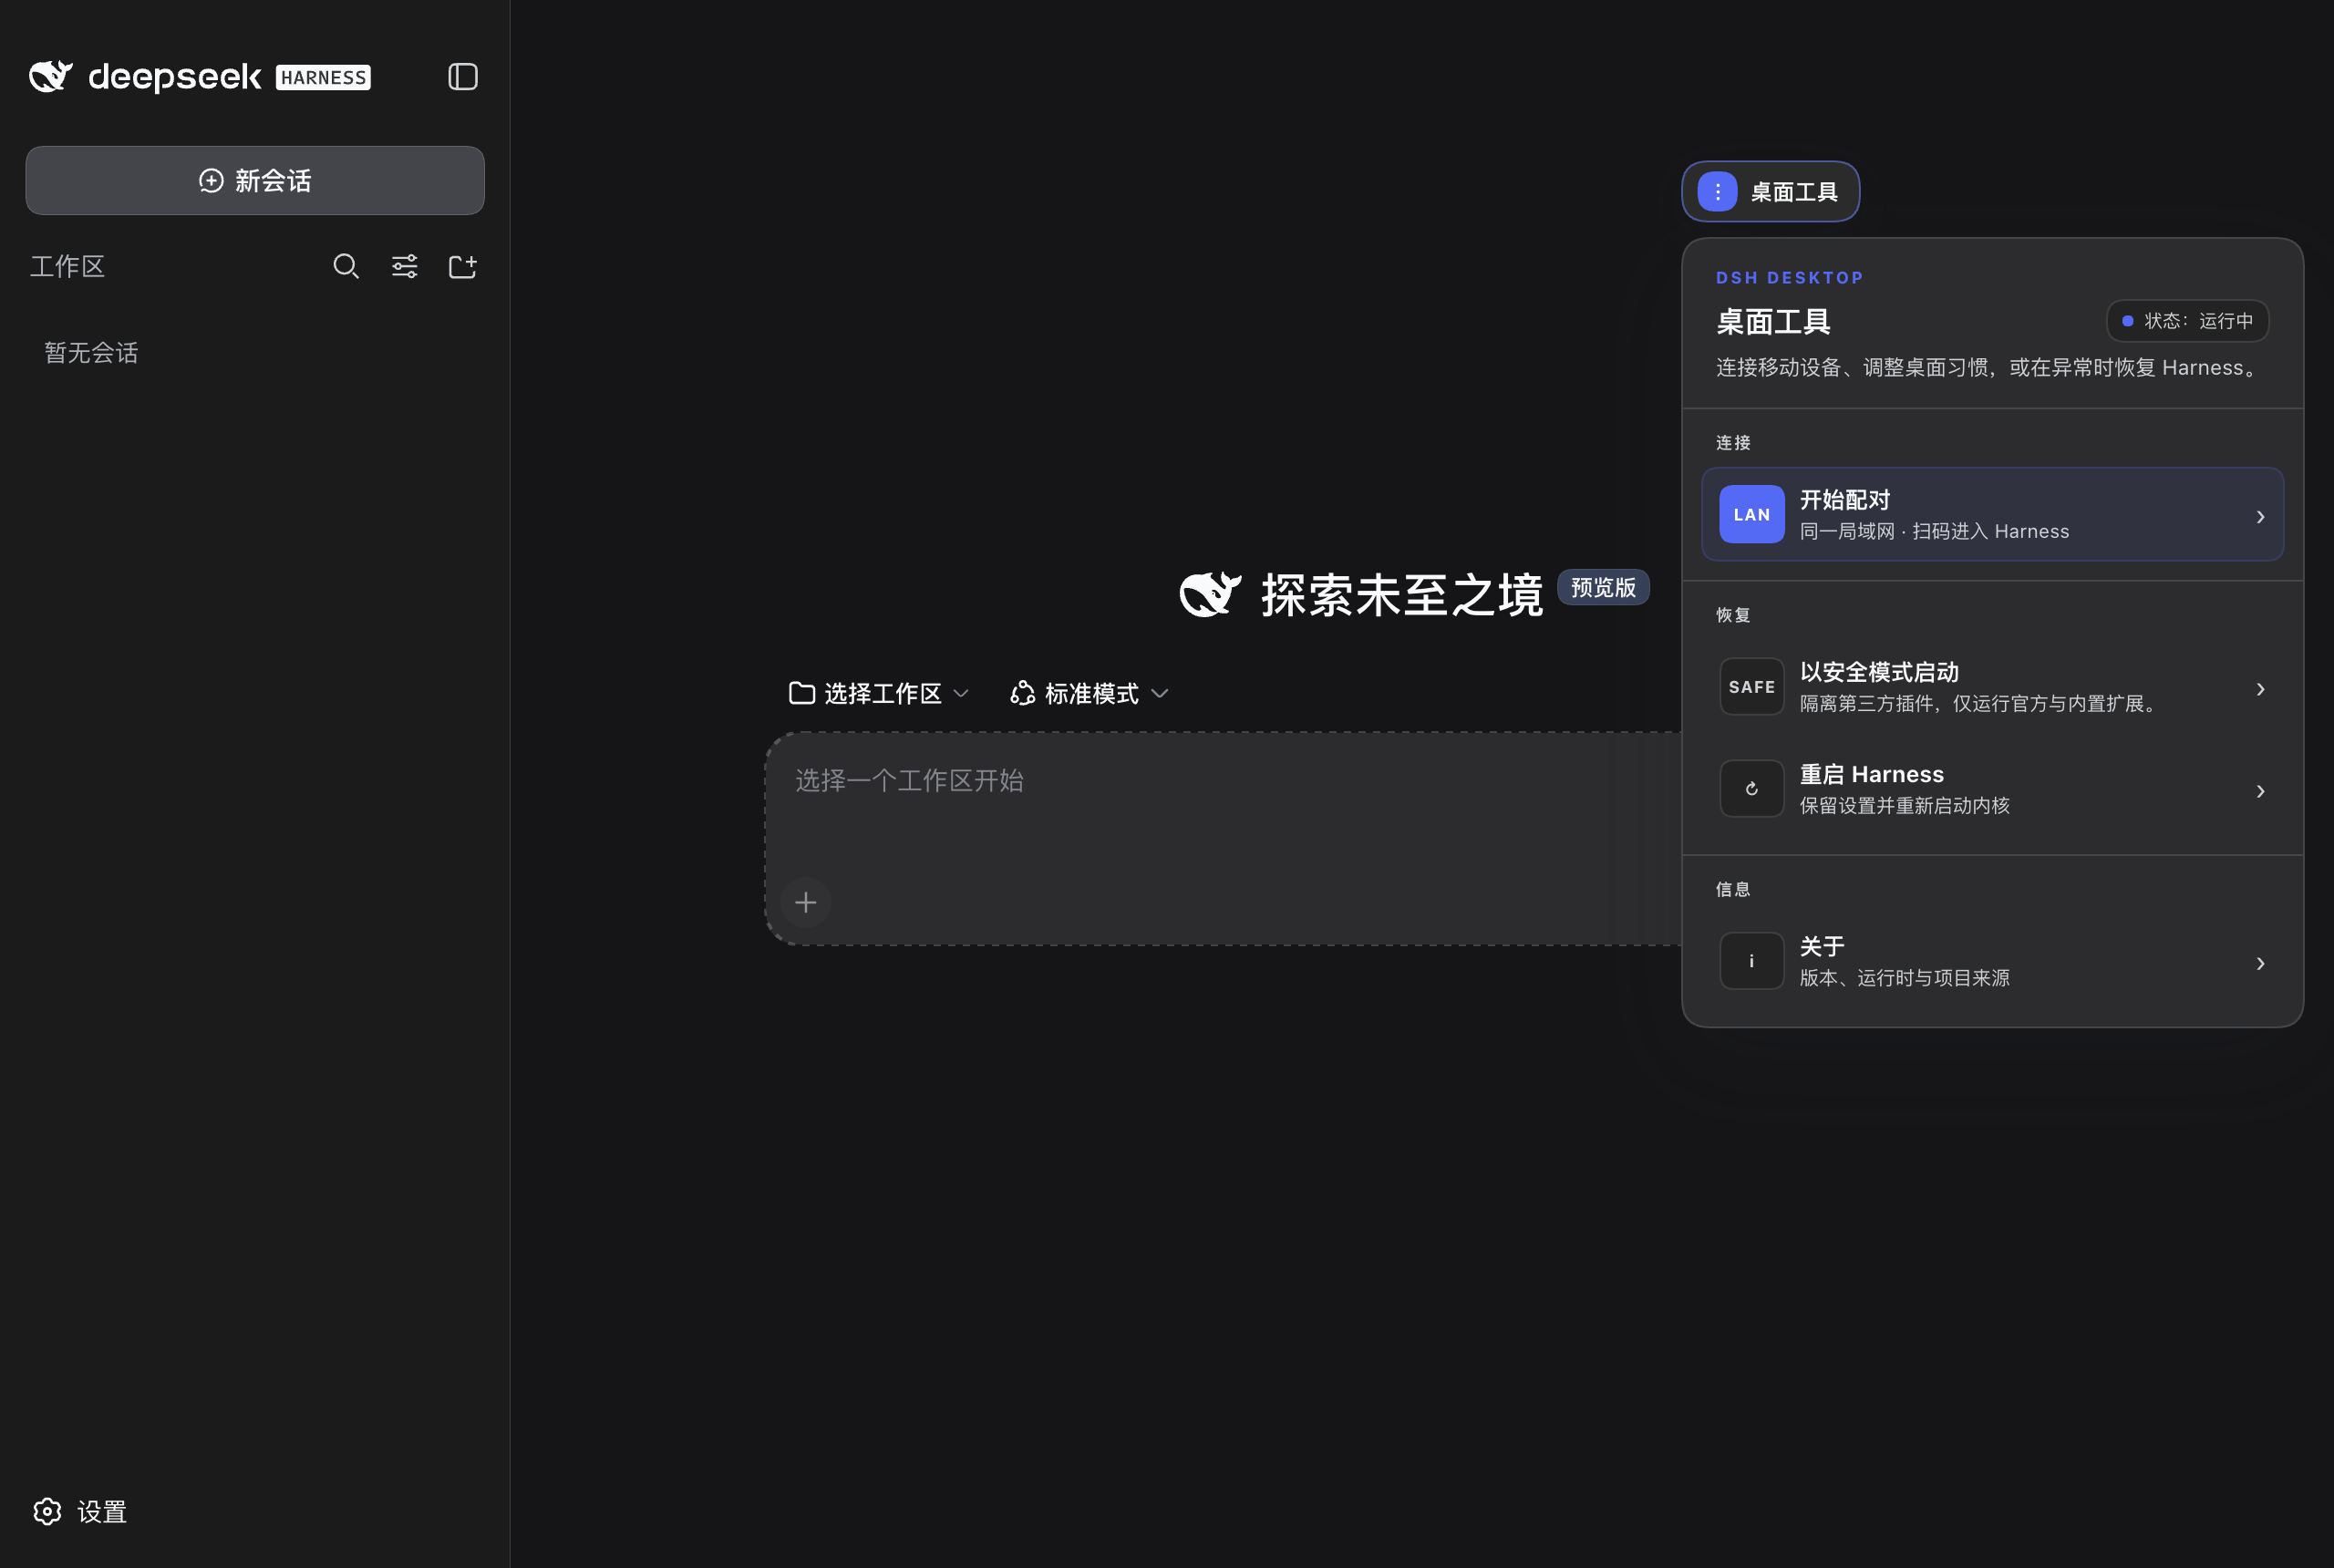2334x1568 pixels.
Task: Expand chevron on 开始配对 row
Action: pos(2260,516)
